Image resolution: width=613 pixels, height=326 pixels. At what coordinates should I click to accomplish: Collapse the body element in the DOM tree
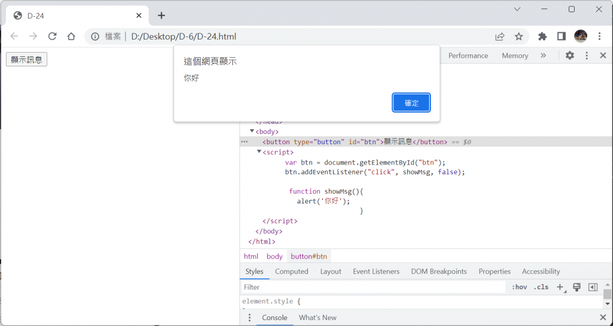(x=252, y=131)
